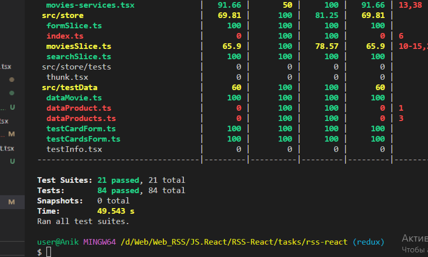Click the dataMovie.ts file name
Image resolution: width=428 pixels, height=257 pixels.
point(74,98)
